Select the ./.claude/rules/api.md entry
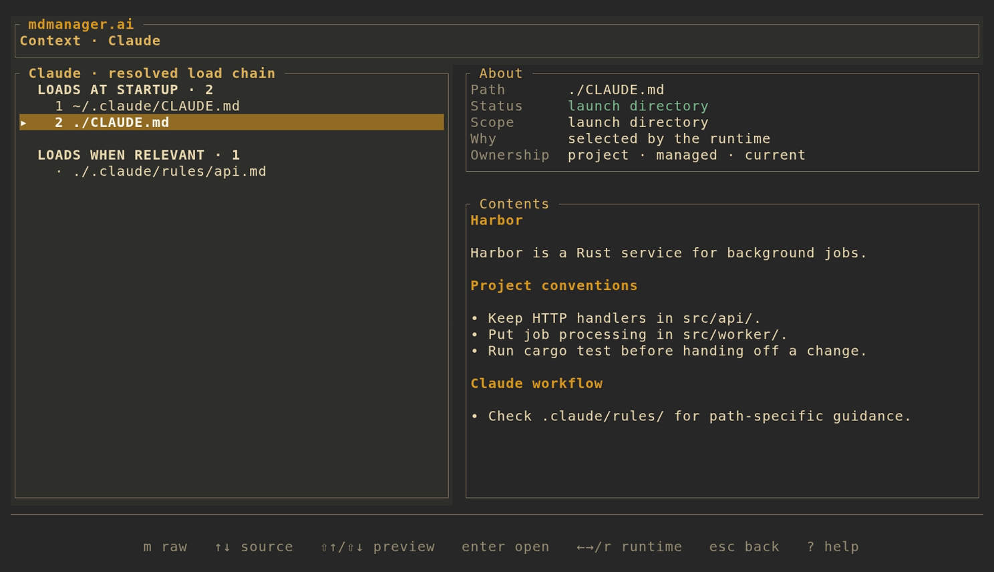This screenshot has width=994, height=572. 160,172
